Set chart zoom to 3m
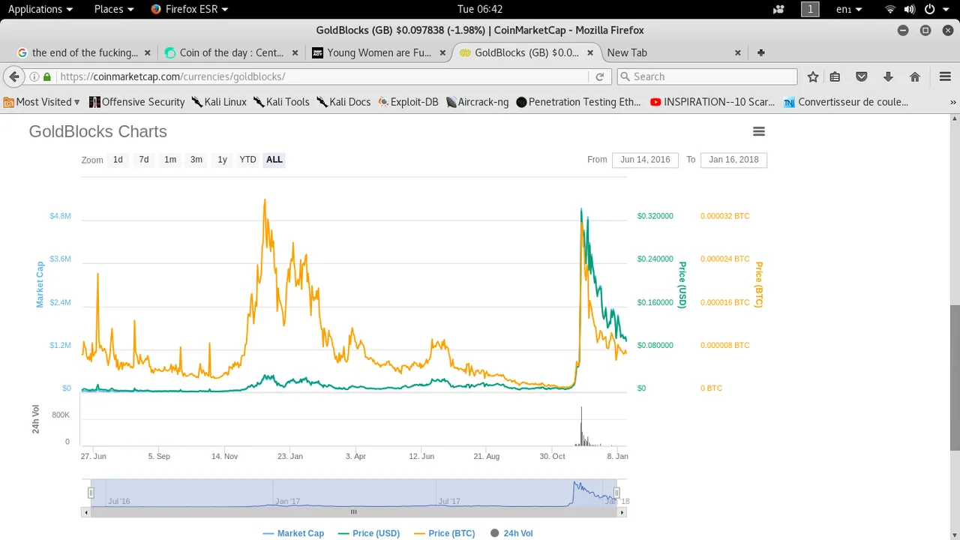 coord(196,160)
